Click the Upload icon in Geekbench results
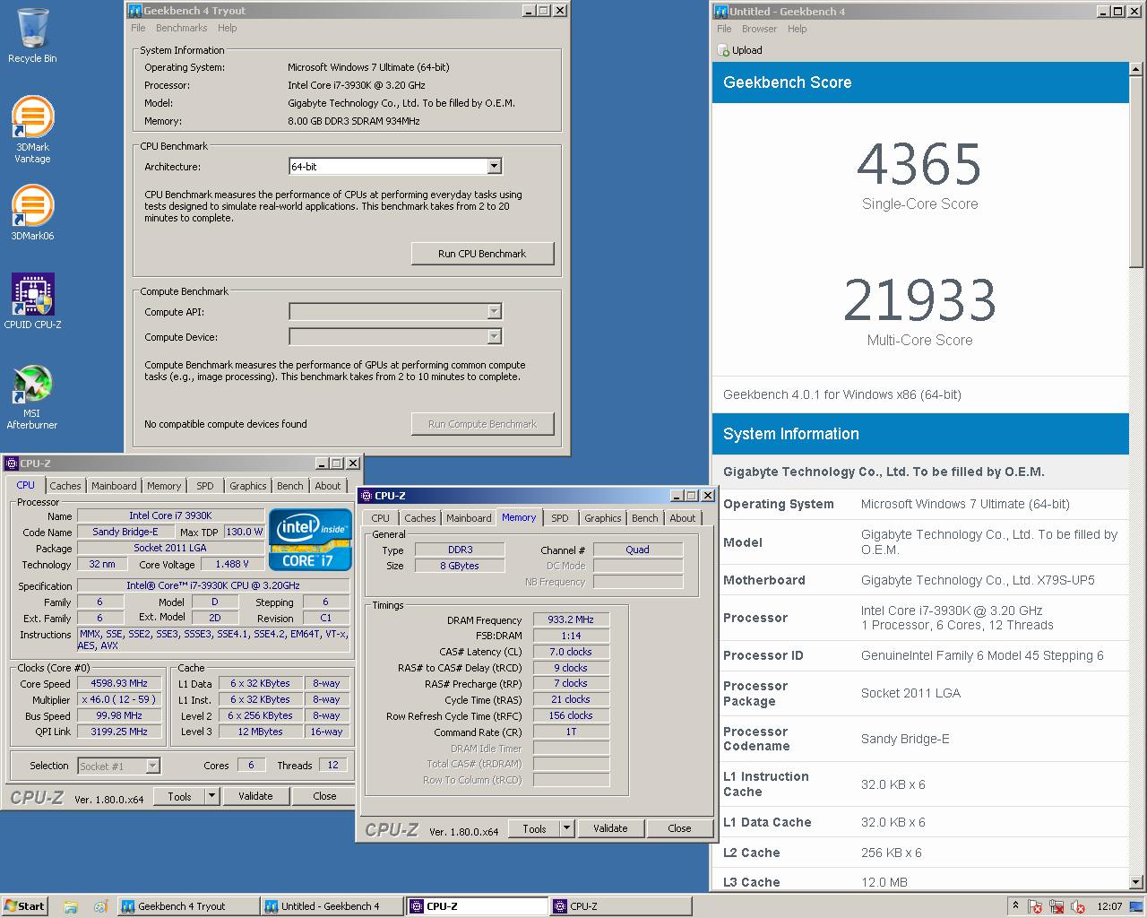Image resolution: width=1147 pixels, height=918 pixels. click(724, 51)
